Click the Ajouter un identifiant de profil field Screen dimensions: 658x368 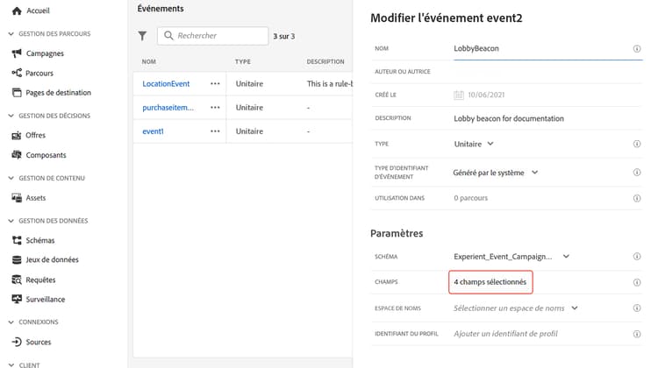(x=505, y=334)
